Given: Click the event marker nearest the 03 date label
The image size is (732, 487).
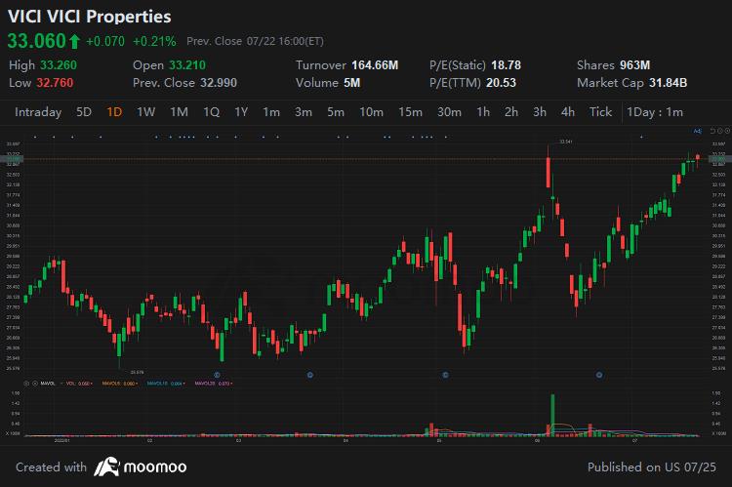Looking at the screenshot, I should point(217,375).
